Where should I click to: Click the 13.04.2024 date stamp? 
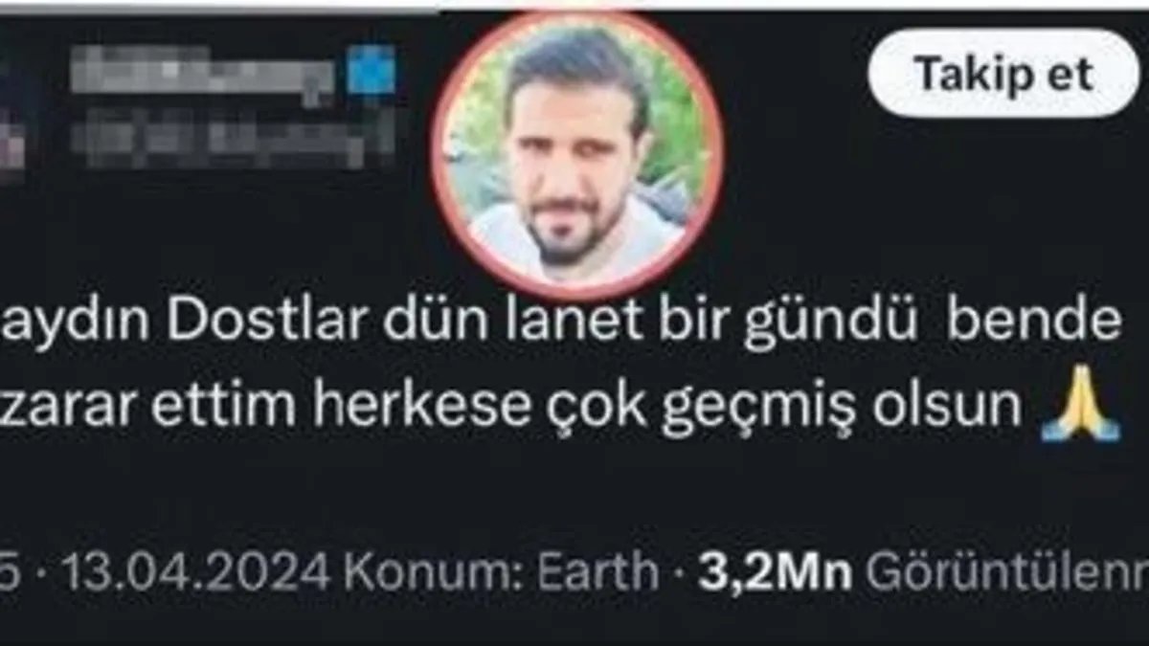tap(196, 572)
